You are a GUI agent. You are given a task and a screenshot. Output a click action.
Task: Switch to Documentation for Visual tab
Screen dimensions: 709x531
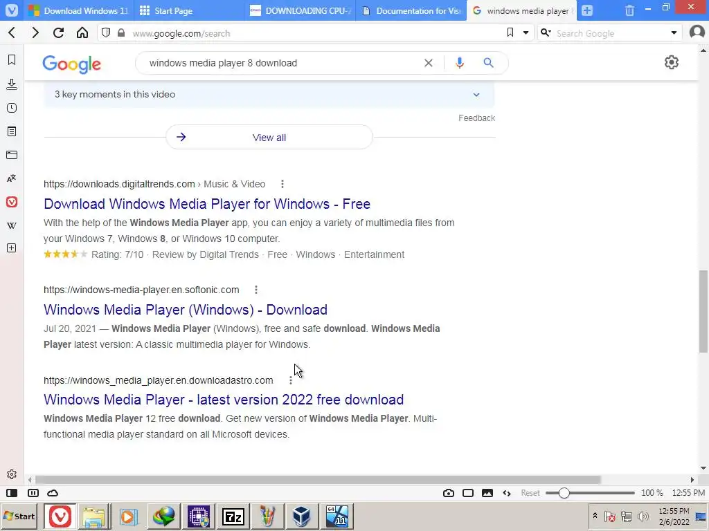tap(411, 10)
